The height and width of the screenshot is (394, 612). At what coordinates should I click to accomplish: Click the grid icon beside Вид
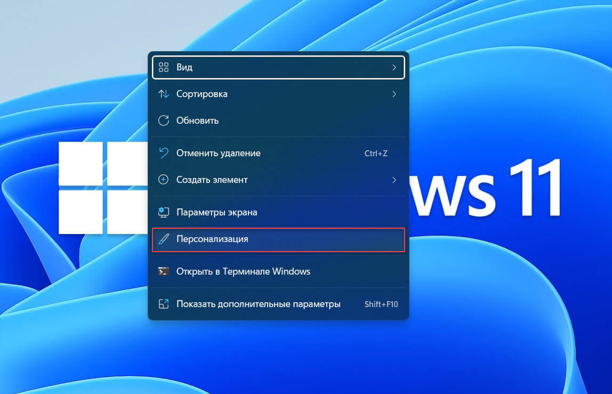click(x=164, y=67)
